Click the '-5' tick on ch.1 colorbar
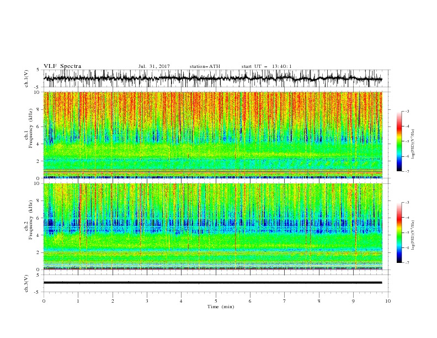This screenshot has width=437, height=338. tap(407, 141)
